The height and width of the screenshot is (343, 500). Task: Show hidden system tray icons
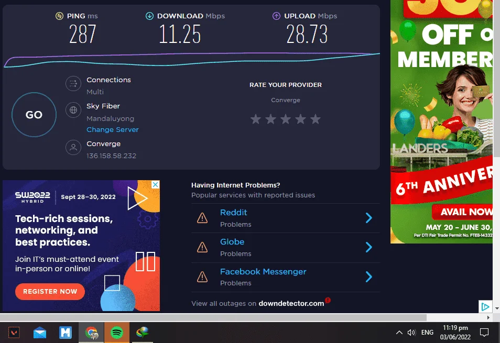399,333
